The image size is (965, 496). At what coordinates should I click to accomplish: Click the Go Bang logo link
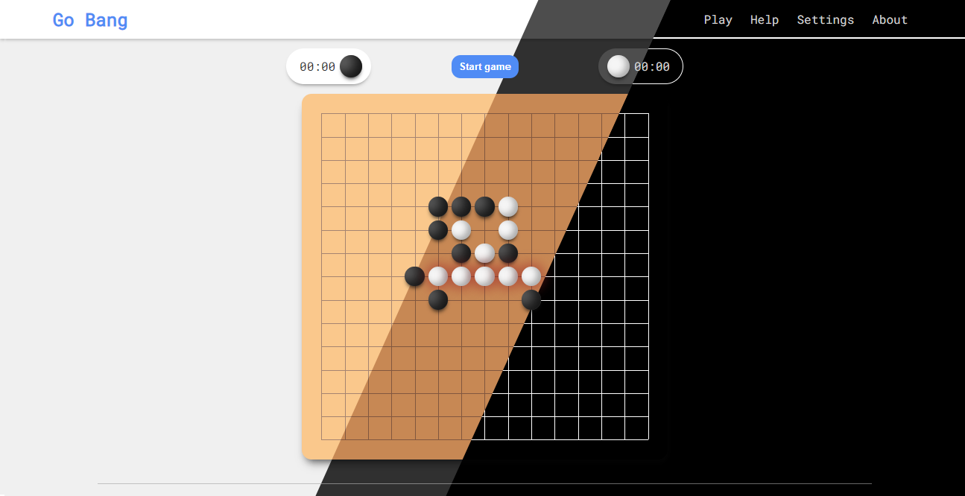pos(89,19)
